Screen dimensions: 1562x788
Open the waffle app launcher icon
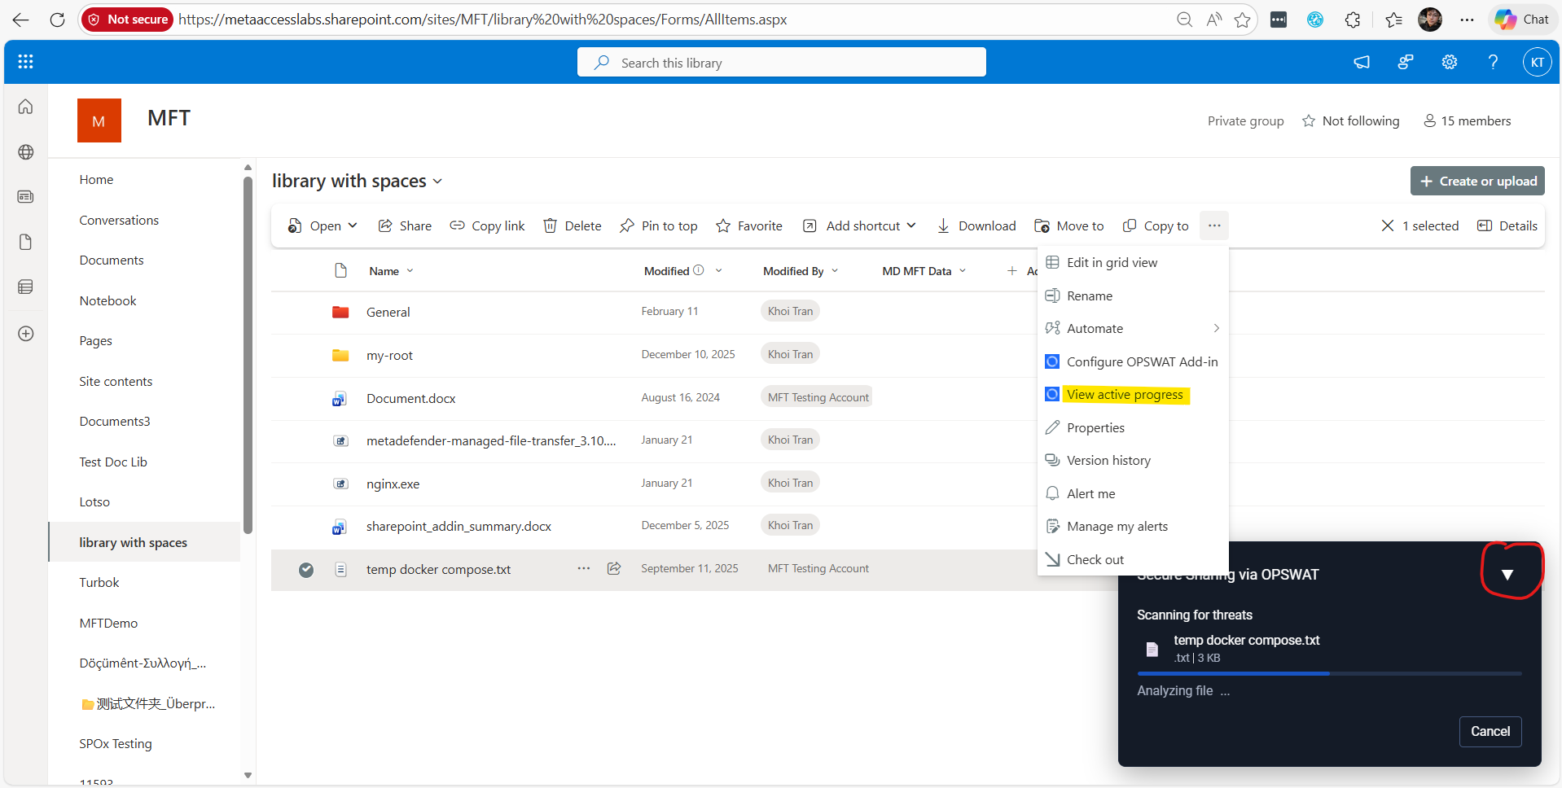[x=25, y=61]
